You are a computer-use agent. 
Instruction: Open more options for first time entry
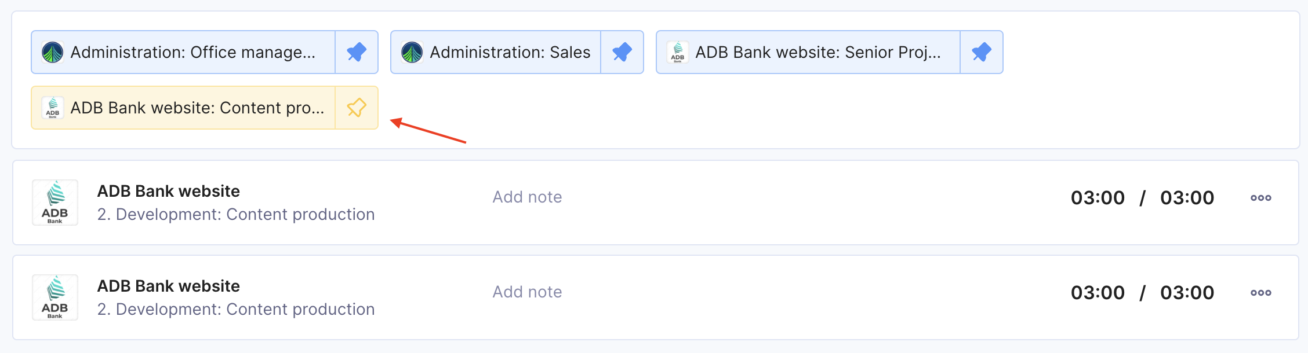[x=1261, y=198]
